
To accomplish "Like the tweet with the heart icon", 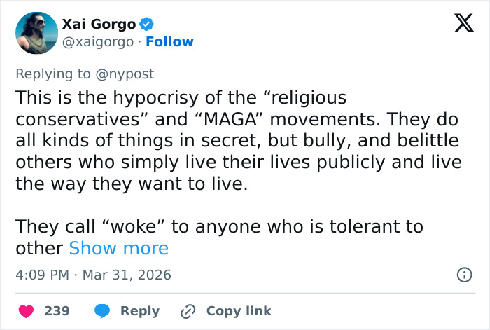I will coord(26,310).
